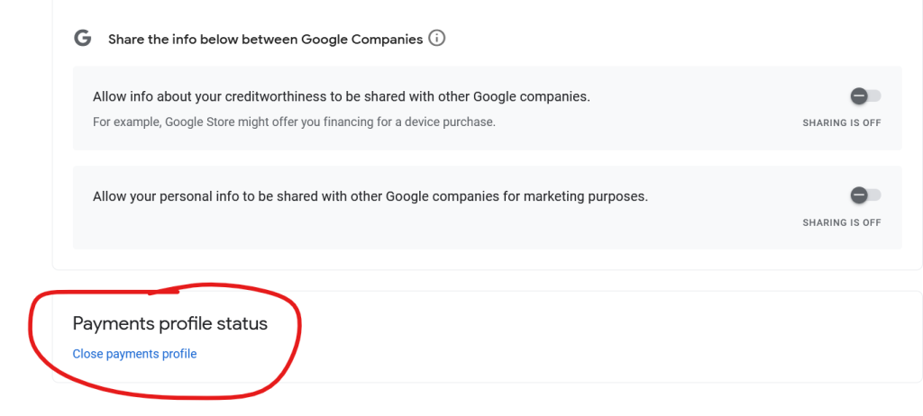Click "Share the info below between Google Companies" heading
Image resolution: width=923 pixels, height=416 pixels.
click(x=265, y=40)
